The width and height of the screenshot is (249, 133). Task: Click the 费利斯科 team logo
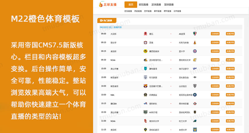(x=145, y=104)
